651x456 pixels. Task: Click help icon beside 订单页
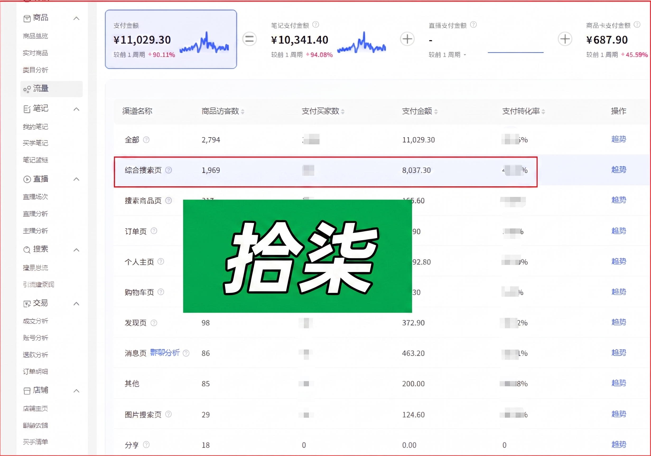154,231
